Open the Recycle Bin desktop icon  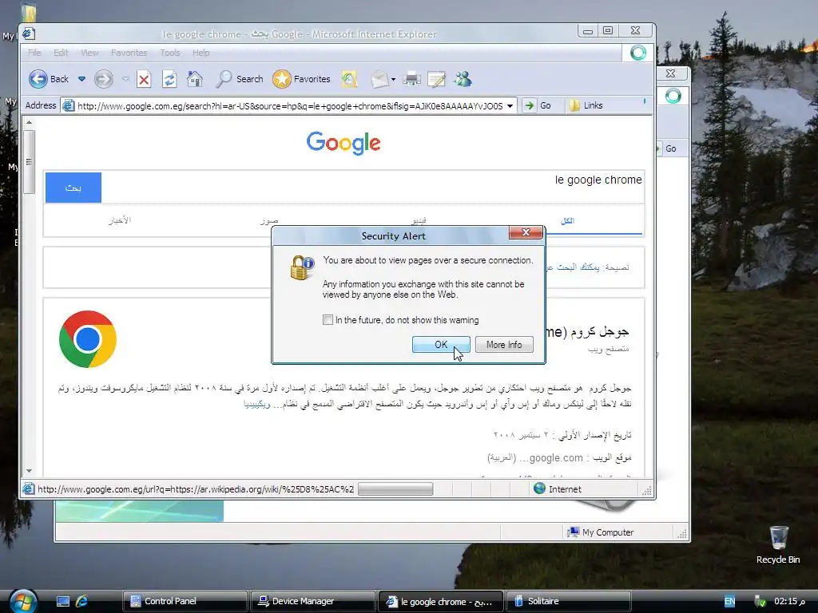[x=778, y=544]
